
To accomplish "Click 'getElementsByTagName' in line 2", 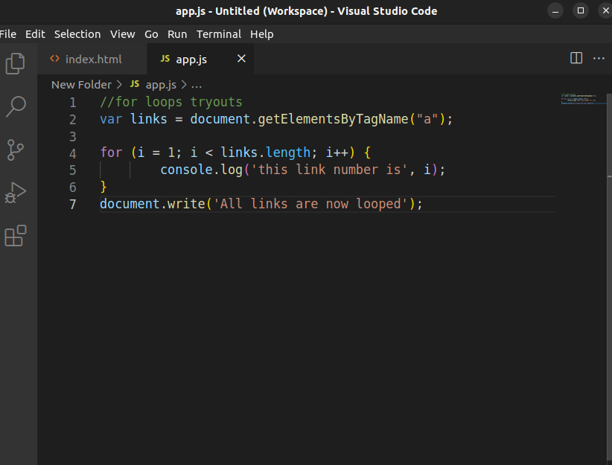I will pyautogui.click(x=333, y=119).
